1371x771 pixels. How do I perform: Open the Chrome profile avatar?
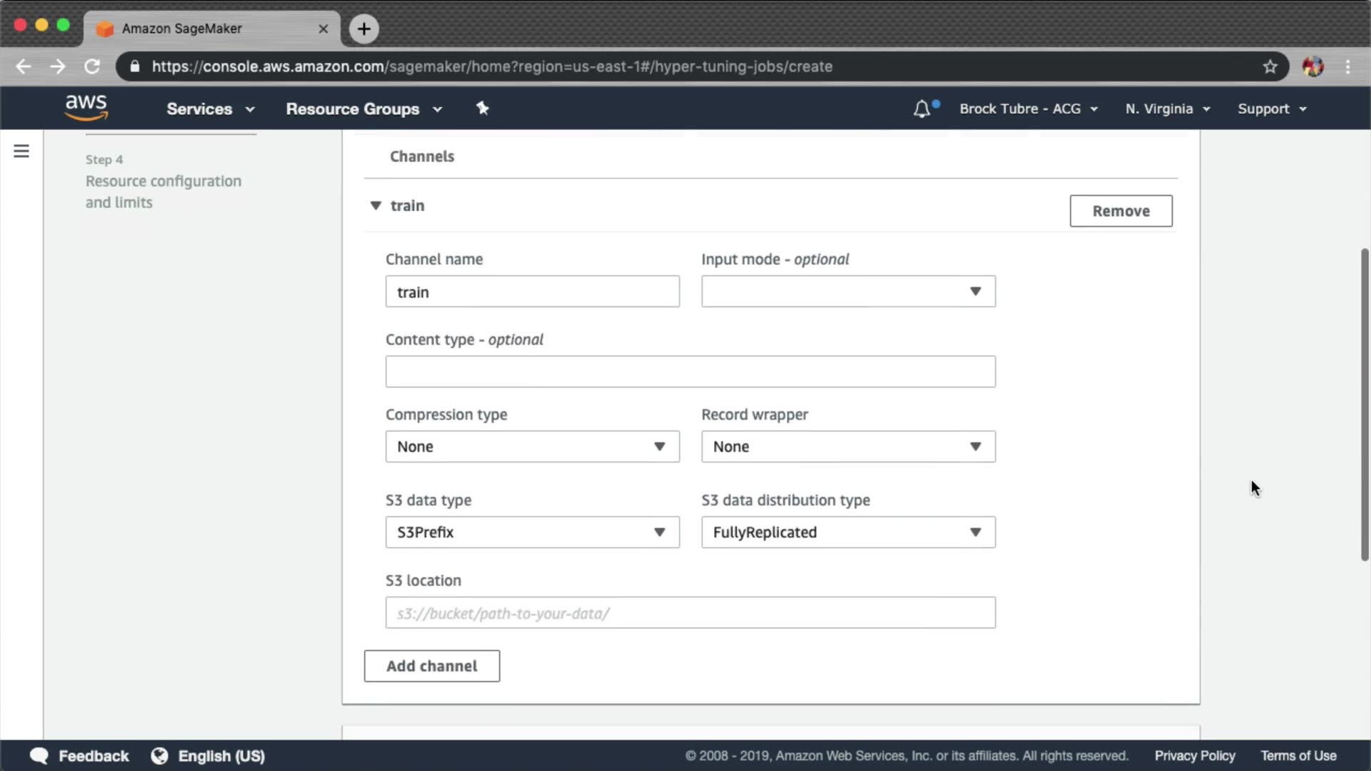(1312, 66)
